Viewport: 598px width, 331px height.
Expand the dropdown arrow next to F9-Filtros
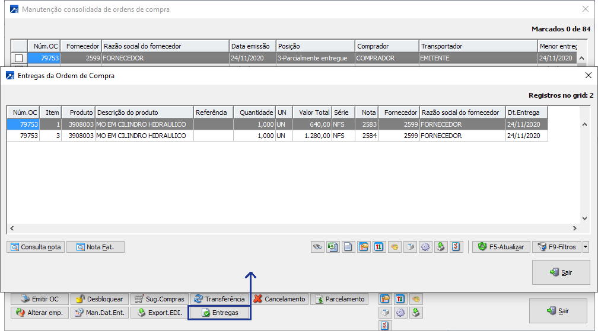click(586, 247)
